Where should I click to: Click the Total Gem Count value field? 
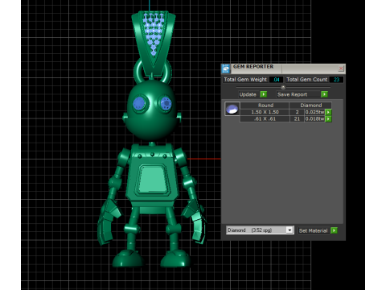(336, 80)
